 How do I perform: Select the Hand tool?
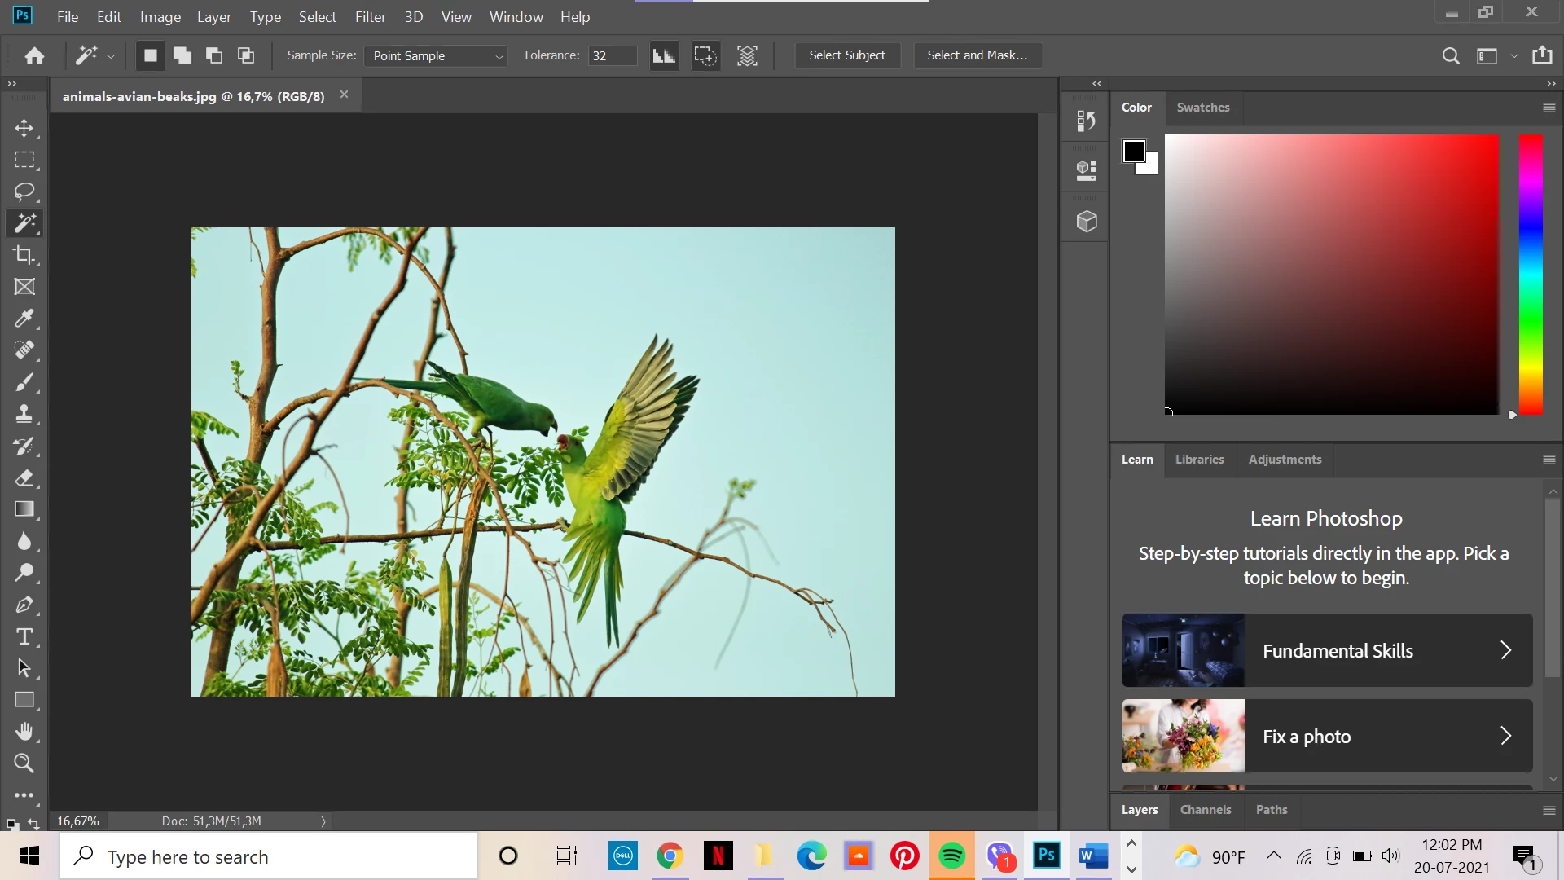24,732
